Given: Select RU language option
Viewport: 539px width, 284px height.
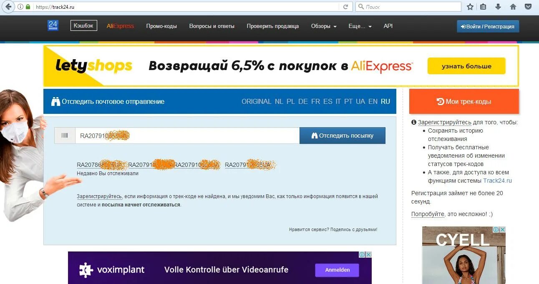Looking at the screenshot, I should click(x=385, y=101).
